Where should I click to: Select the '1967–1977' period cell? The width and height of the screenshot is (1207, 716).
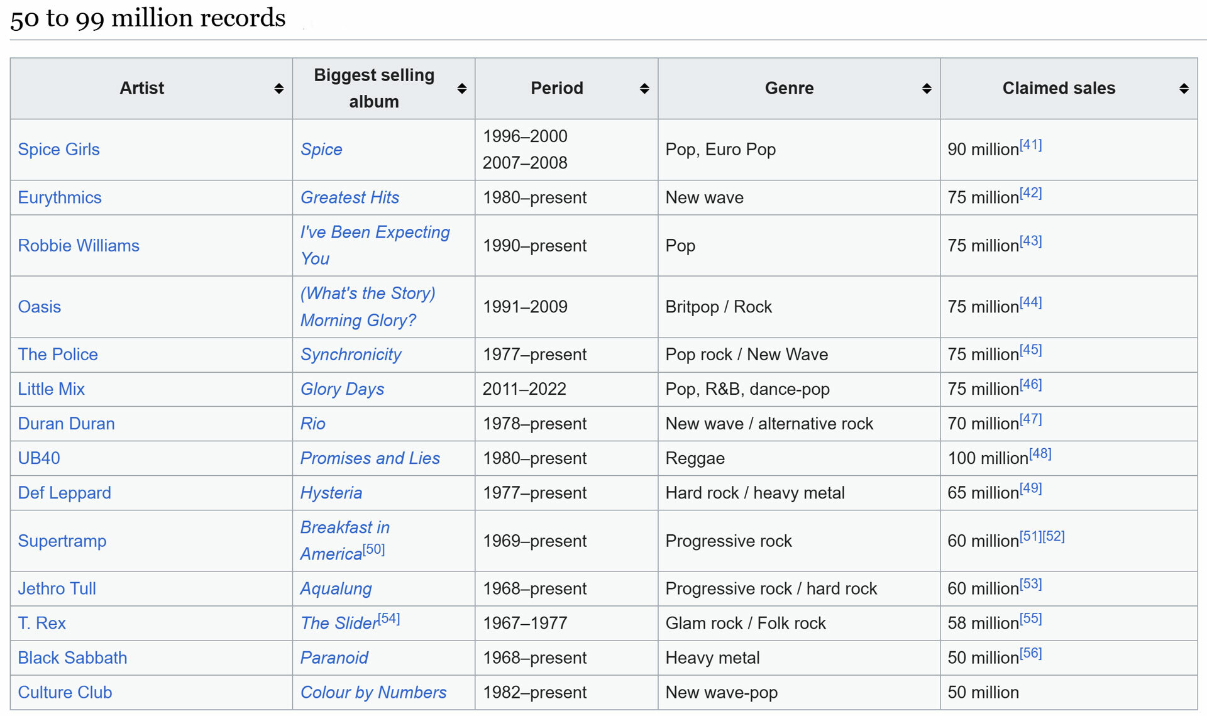[566, 624]
